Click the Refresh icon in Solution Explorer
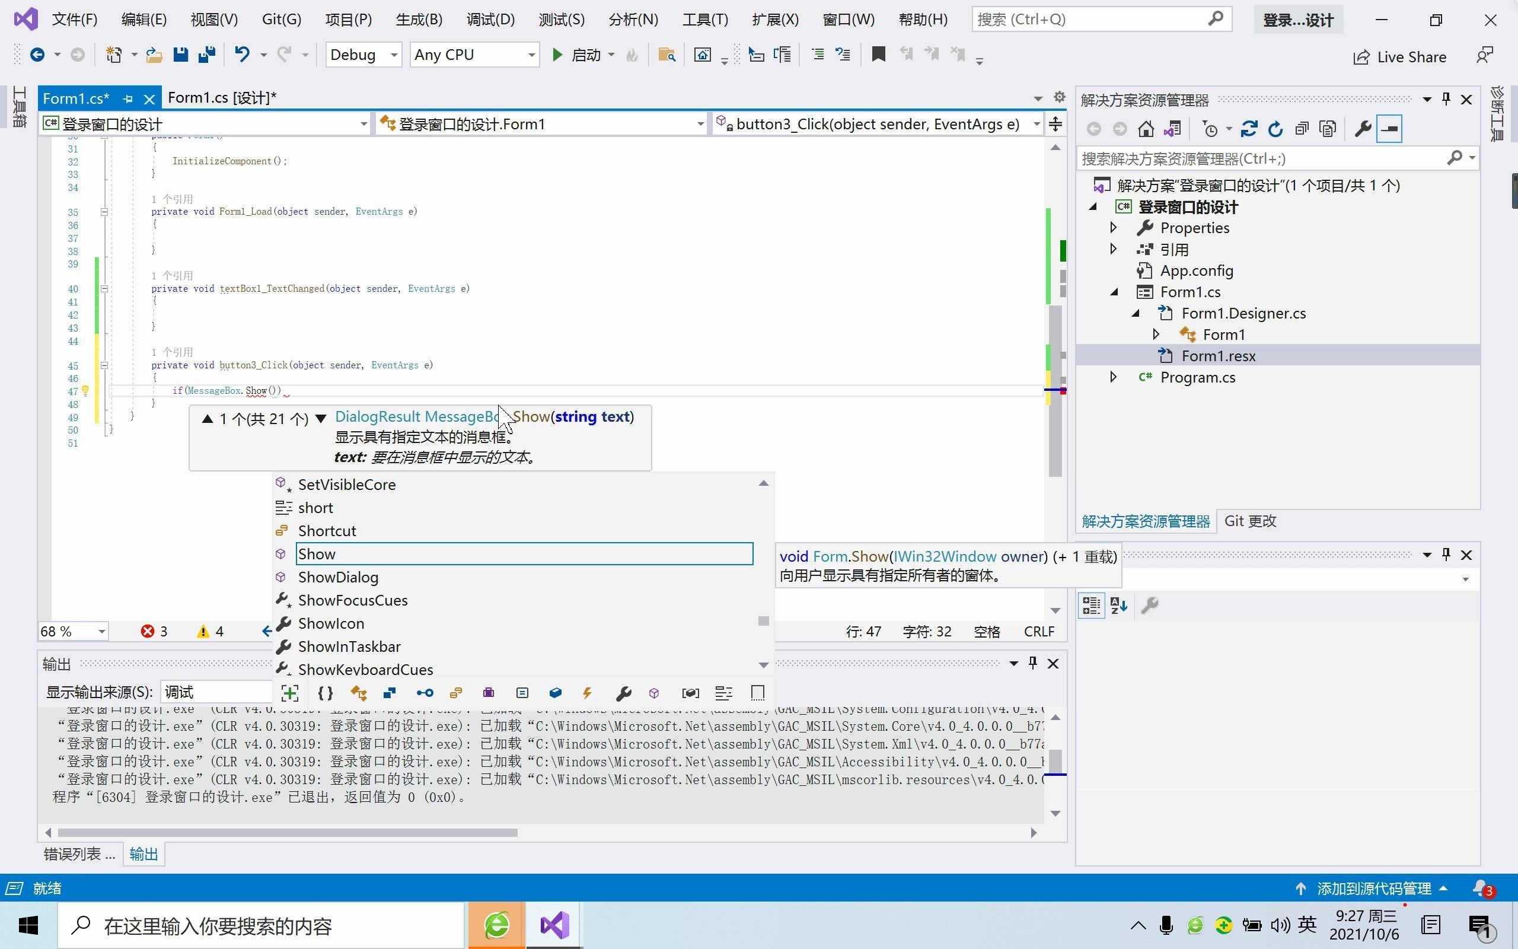The width and height of the screenshot is (1518, 949). coord(1275,129)
